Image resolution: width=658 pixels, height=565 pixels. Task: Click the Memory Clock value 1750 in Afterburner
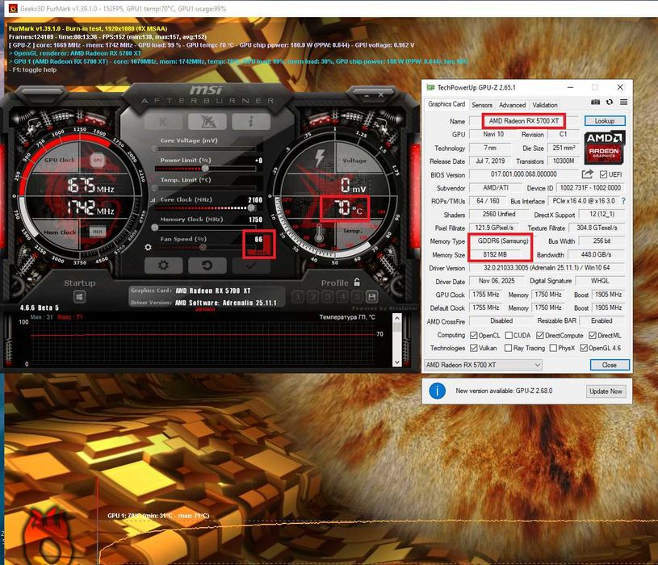pos(255,220)
